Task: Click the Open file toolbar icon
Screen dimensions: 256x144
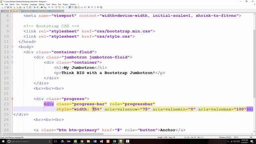Action: [5, 7]
